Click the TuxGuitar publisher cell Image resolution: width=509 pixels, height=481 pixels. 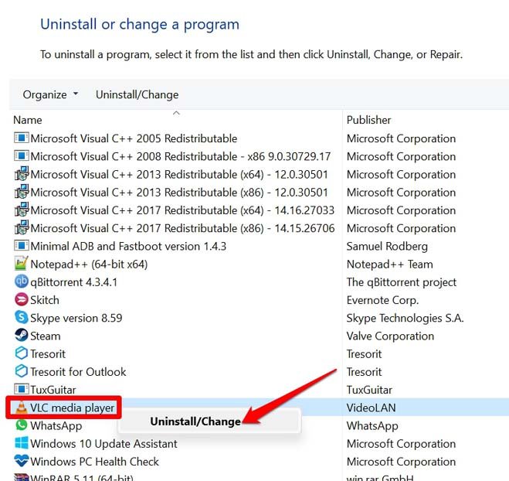coord(369,390)
